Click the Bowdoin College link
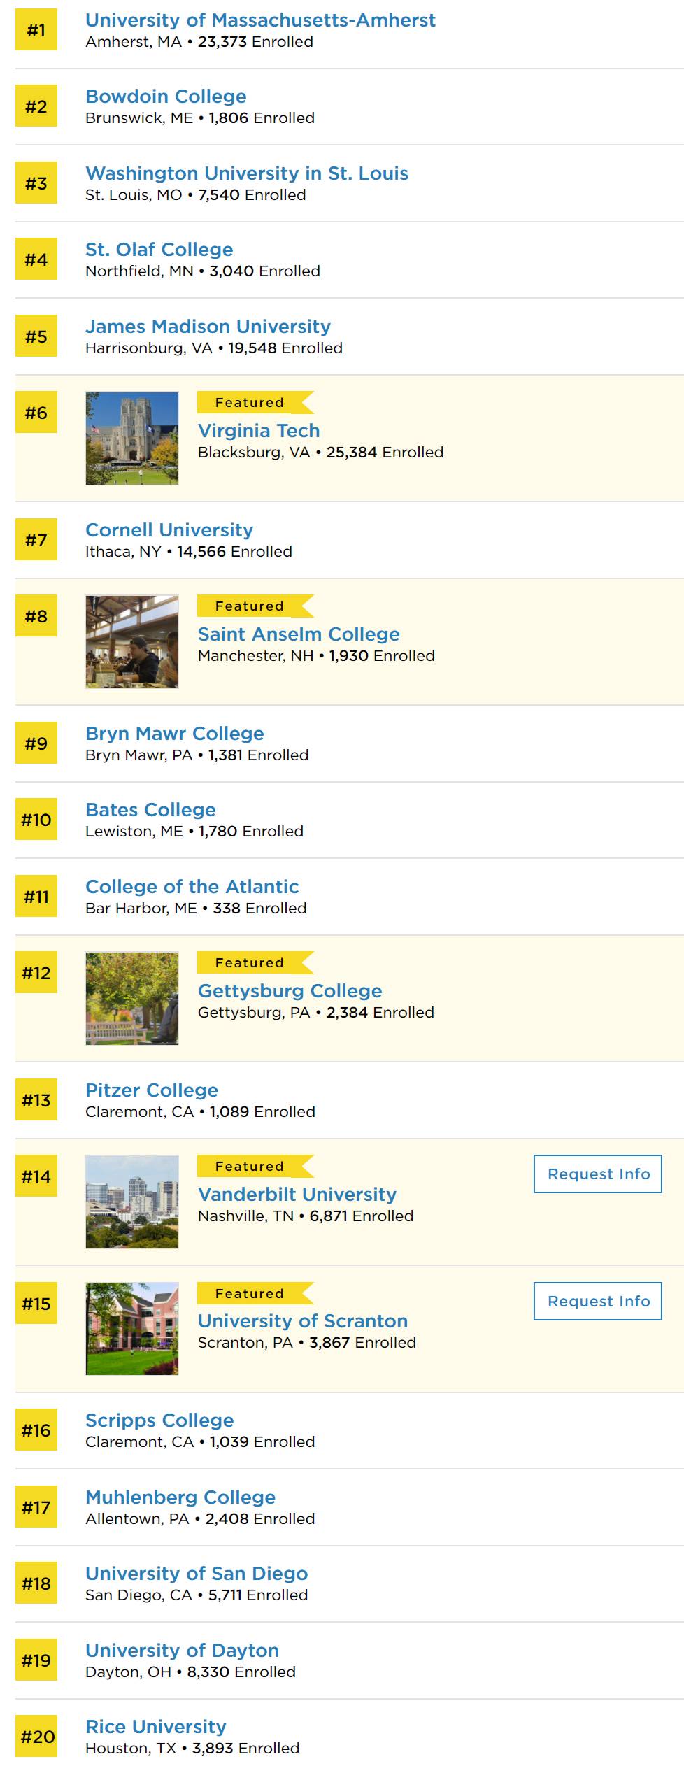684x1773 pixels. point(166,97)
